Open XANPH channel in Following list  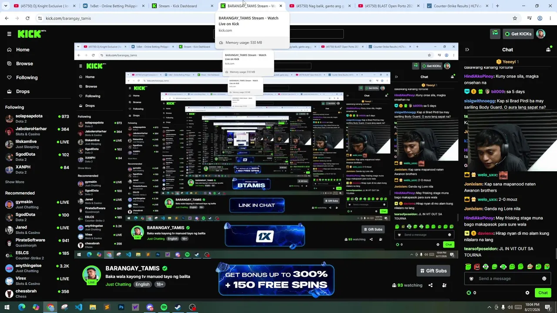pyautogui.click(x=37, y=170)
